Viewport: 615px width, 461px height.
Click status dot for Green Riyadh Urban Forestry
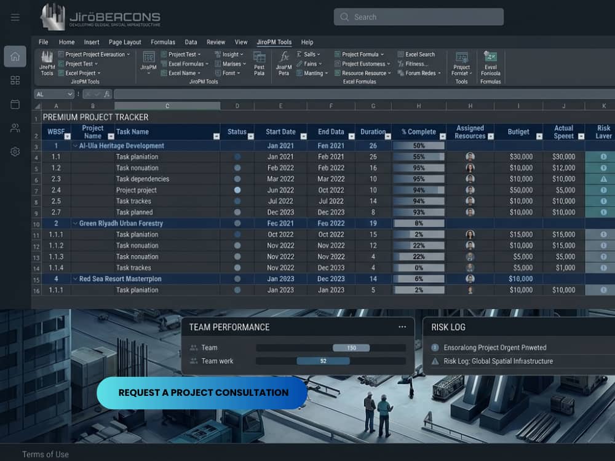[x=237, y=223]
